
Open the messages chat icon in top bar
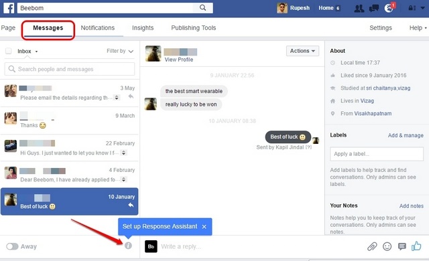[374, 8]
